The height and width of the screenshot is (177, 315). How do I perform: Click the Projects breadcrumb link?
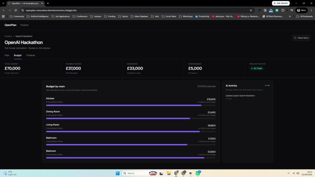click(8, 36)
